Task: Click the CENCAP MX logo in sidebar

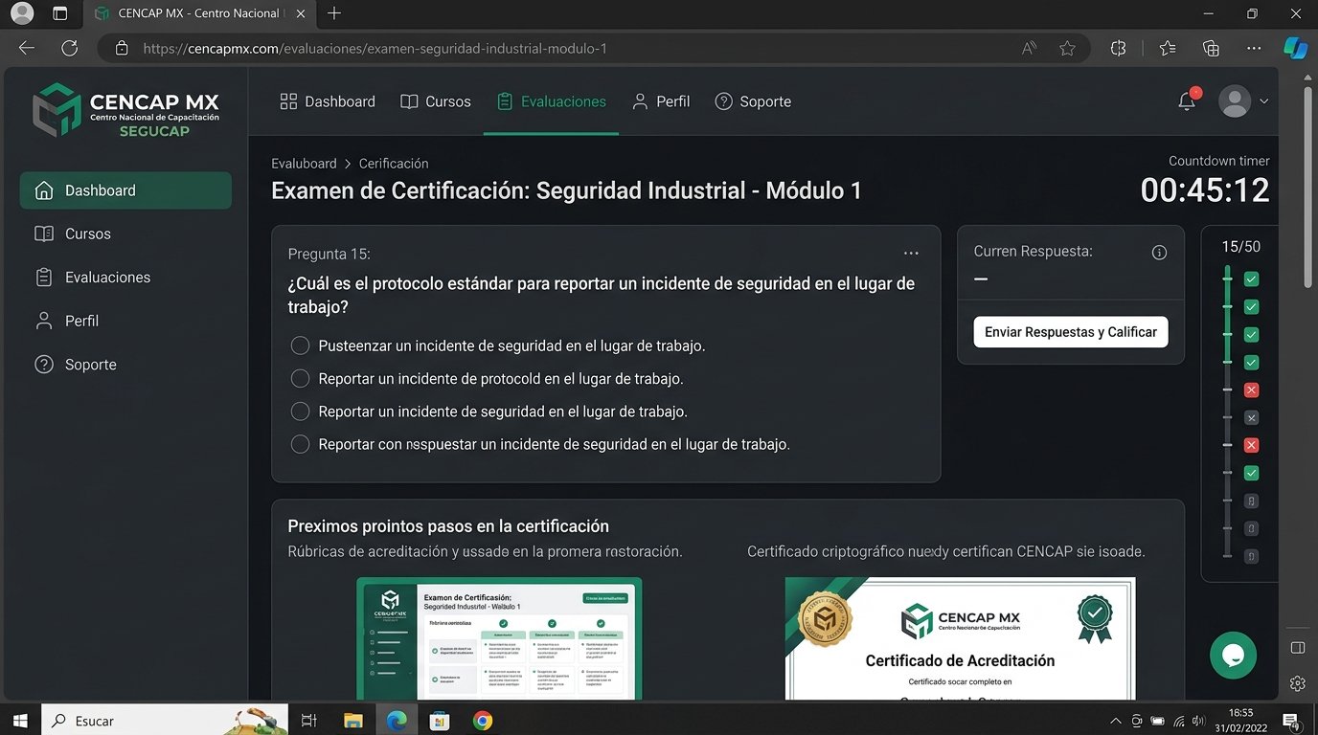Action: pyautogui.click(x=126, y=110)
